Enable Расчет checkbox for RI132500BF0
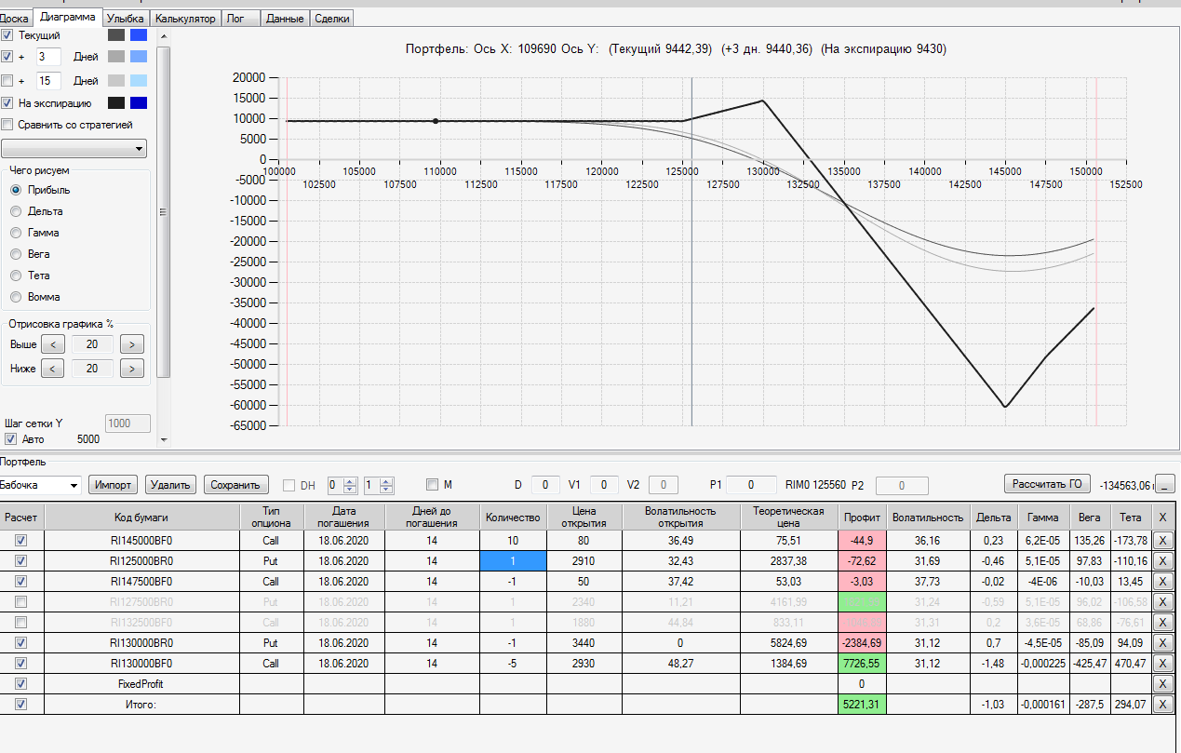The width and height of the screenshot is (1181, 753). point(21,622)
